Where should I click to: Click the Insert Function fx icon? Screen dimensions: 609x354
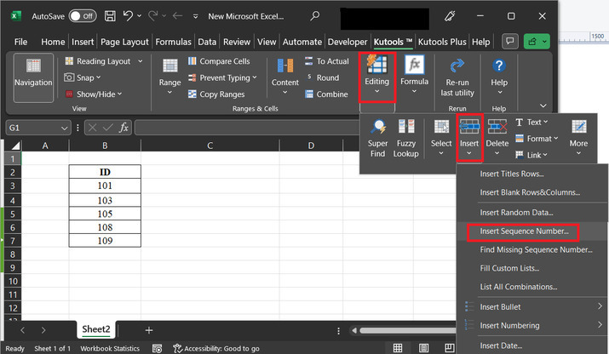(124, 128)
